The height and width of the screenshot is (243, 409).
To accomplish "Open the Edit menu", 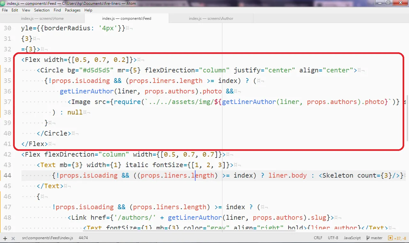I will (15, 10).
